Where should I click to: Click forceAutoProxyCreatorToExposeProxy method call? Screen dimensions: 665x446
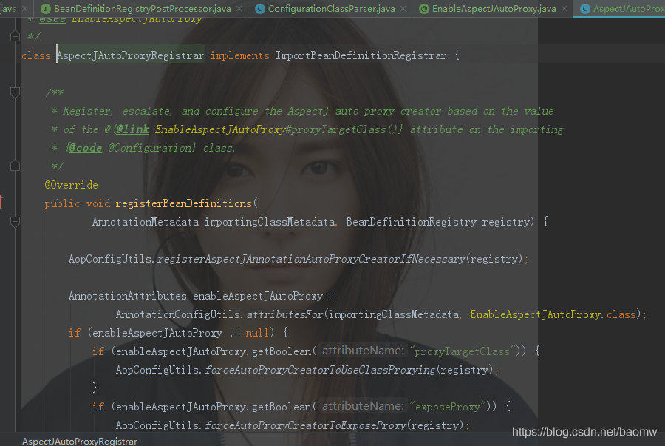[306, 425]
